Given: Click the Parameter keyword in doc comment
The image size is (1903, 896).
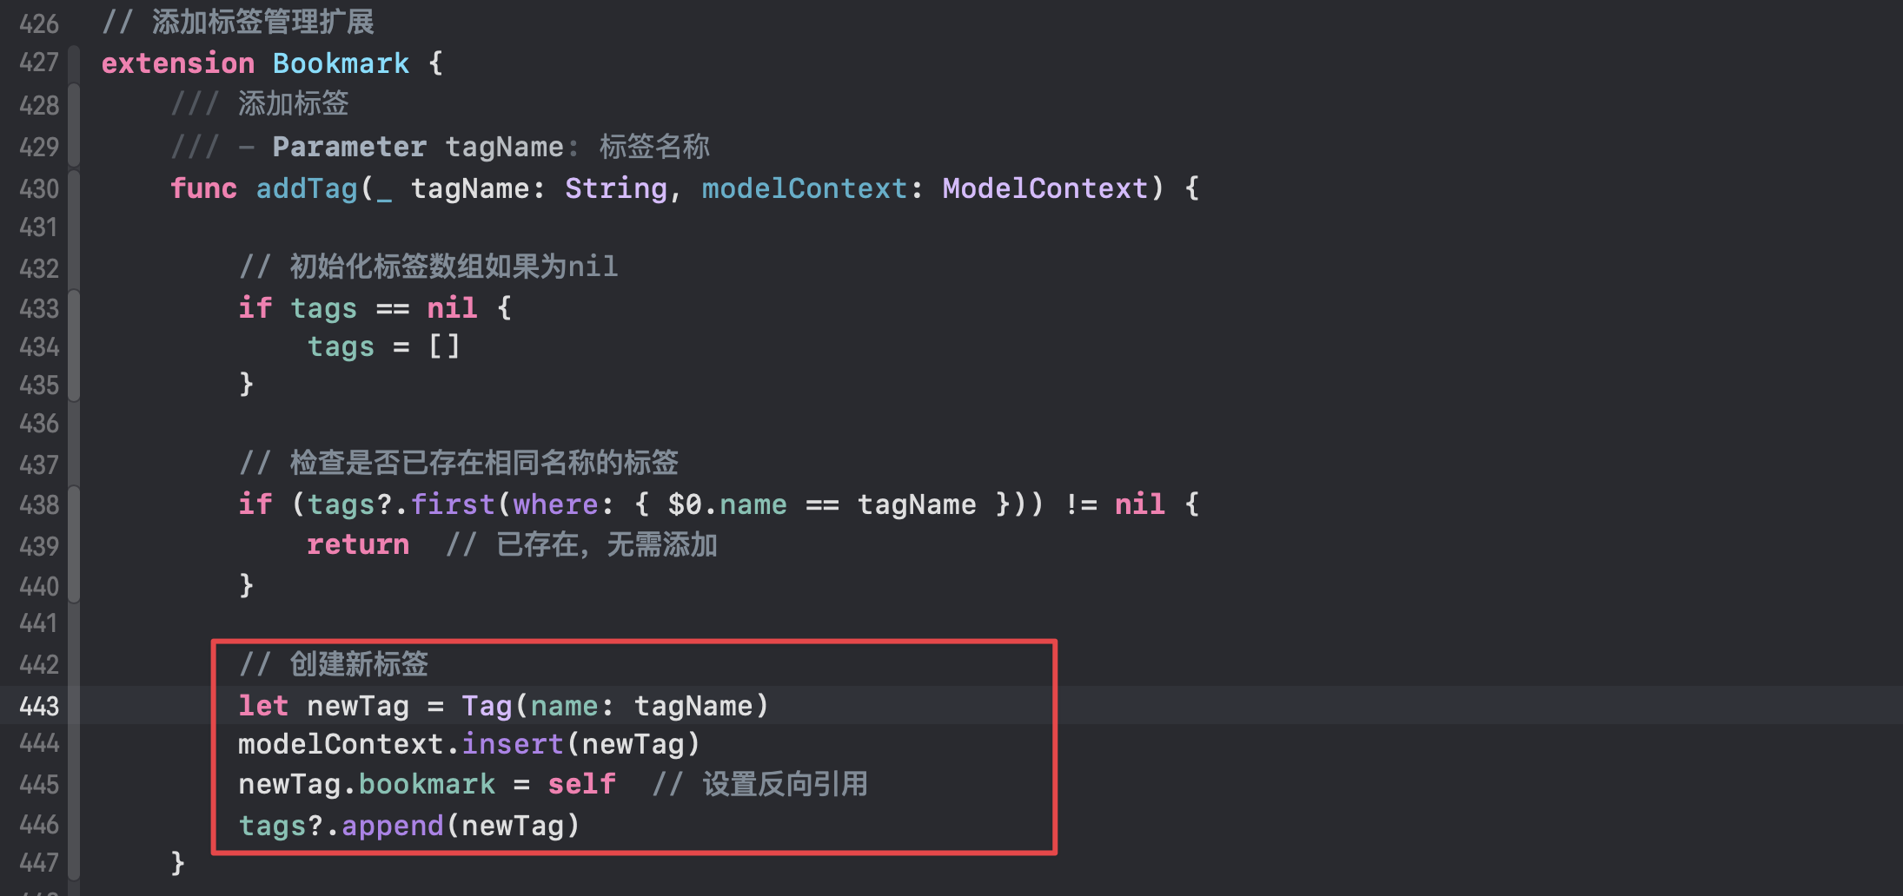Looking at the screenshot, I should pos(349,147).
